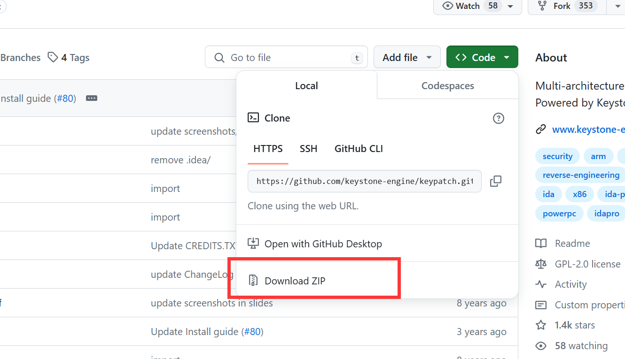Image resolution: width=625 pixels, height=359 pixels.
Task: Click the arm topic tag
Action: [598, 156]
